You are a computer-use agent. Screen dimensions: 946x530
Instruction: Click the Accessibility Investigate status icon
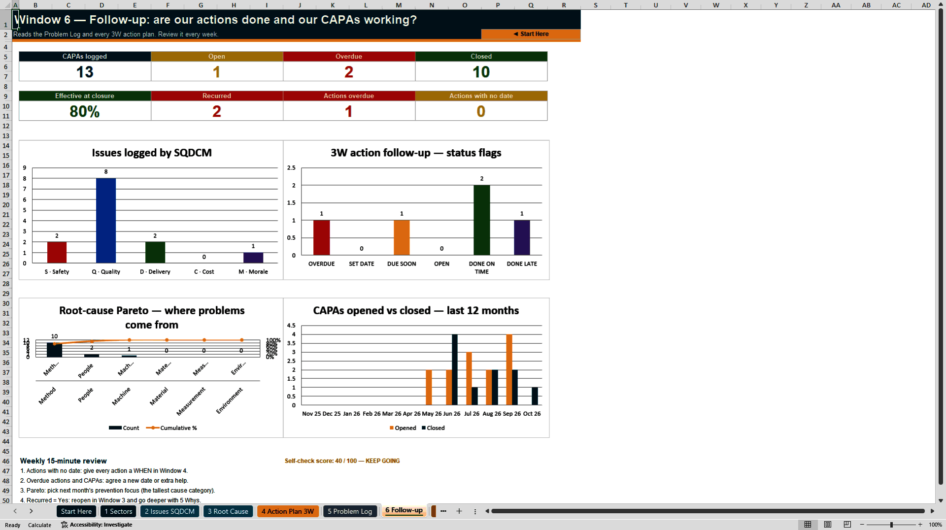97,525
